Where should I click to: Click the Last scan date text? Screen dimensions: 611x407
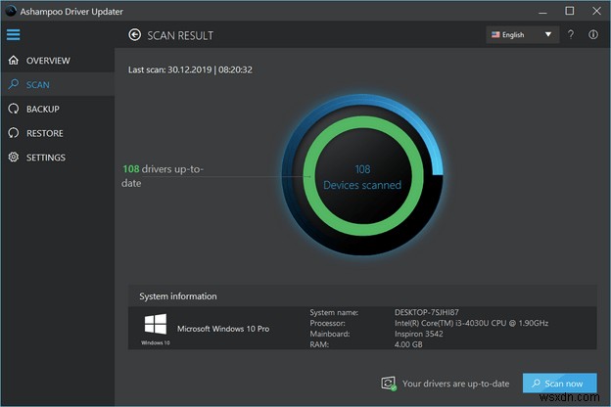pyautogui.click(x=190, y=69)
